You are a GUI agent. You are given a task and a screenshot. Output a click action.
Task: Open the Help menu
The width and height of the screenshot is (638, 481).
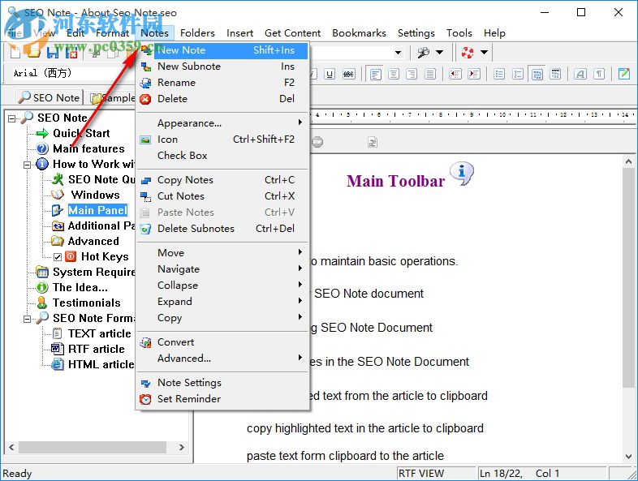494,33
